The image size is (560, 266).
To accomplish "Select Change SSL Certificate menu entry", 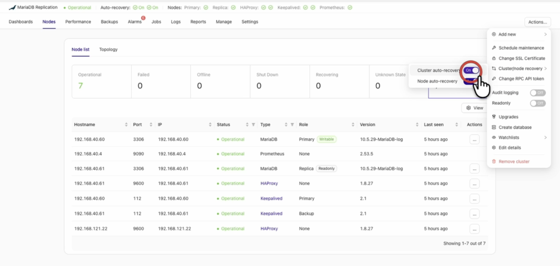I will click(x=518, y=58).
